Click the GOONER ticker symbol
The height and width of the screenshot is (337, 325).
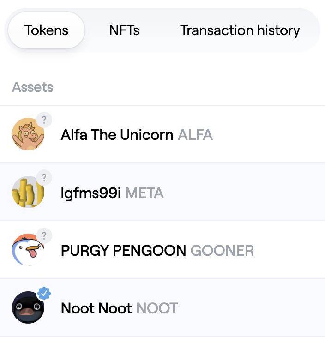(x=222, y=251)
